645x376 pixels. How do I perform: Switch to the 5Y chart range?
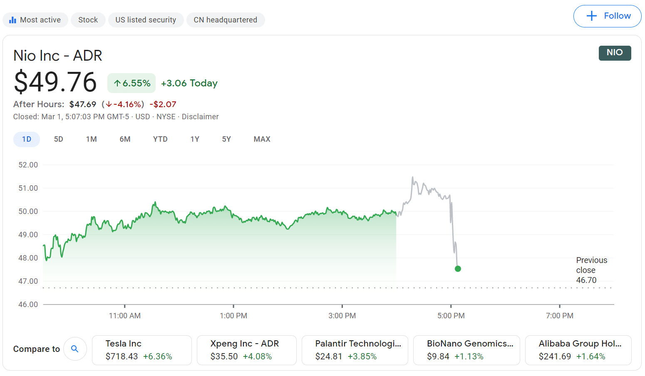(x=226, y=139)
